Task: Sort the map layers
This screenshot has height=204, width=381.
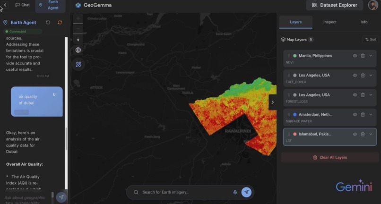Action: click(371, 39)
